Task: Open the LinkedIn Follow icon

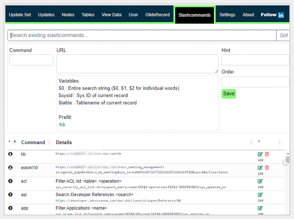Action: pyautogui.click(x=281, y=15)
